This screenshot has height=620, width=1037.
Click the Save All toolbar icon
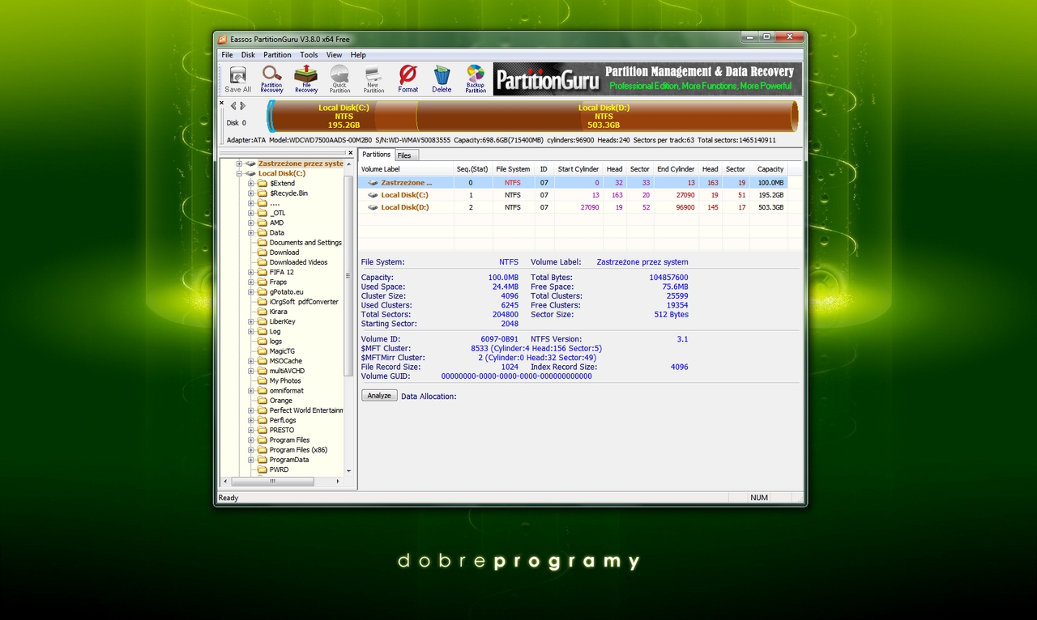click(x=237, y=79)
